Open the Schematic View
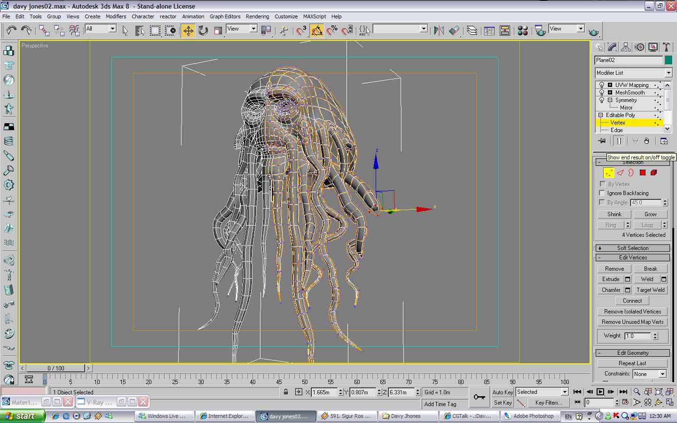Viewport: 677px width, 423px height. [505, 31]
